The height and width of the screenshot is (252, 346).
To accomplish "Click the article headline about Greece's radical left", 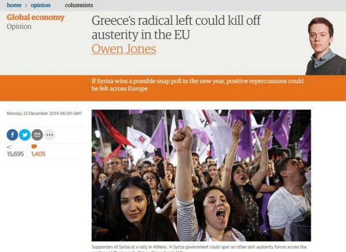I will [176, 27].
